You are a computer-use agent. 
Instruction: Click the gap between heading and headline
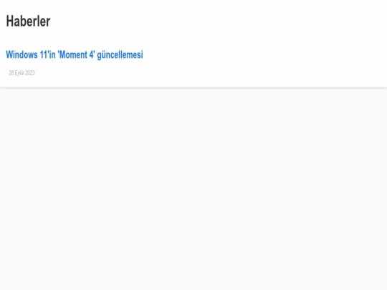pyautogui.click(x=74, y=39)
